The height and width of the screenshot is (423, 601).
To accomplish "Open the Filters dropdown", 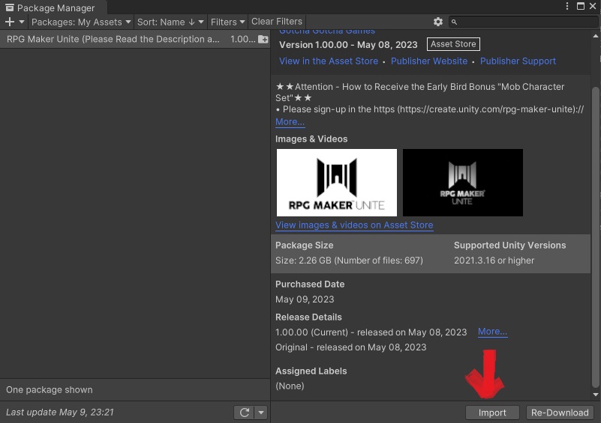I will click(227, 22).
